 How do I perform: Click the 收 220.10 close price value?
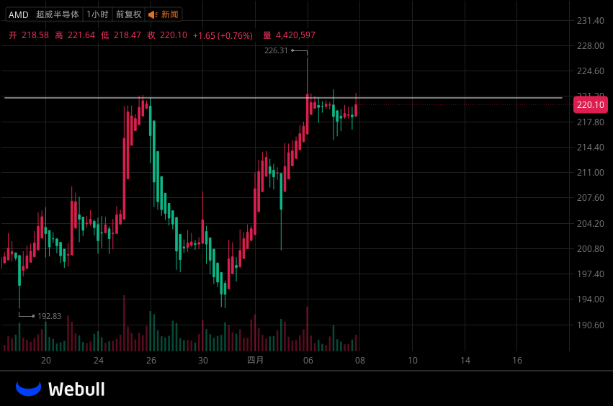pos(167,35)
